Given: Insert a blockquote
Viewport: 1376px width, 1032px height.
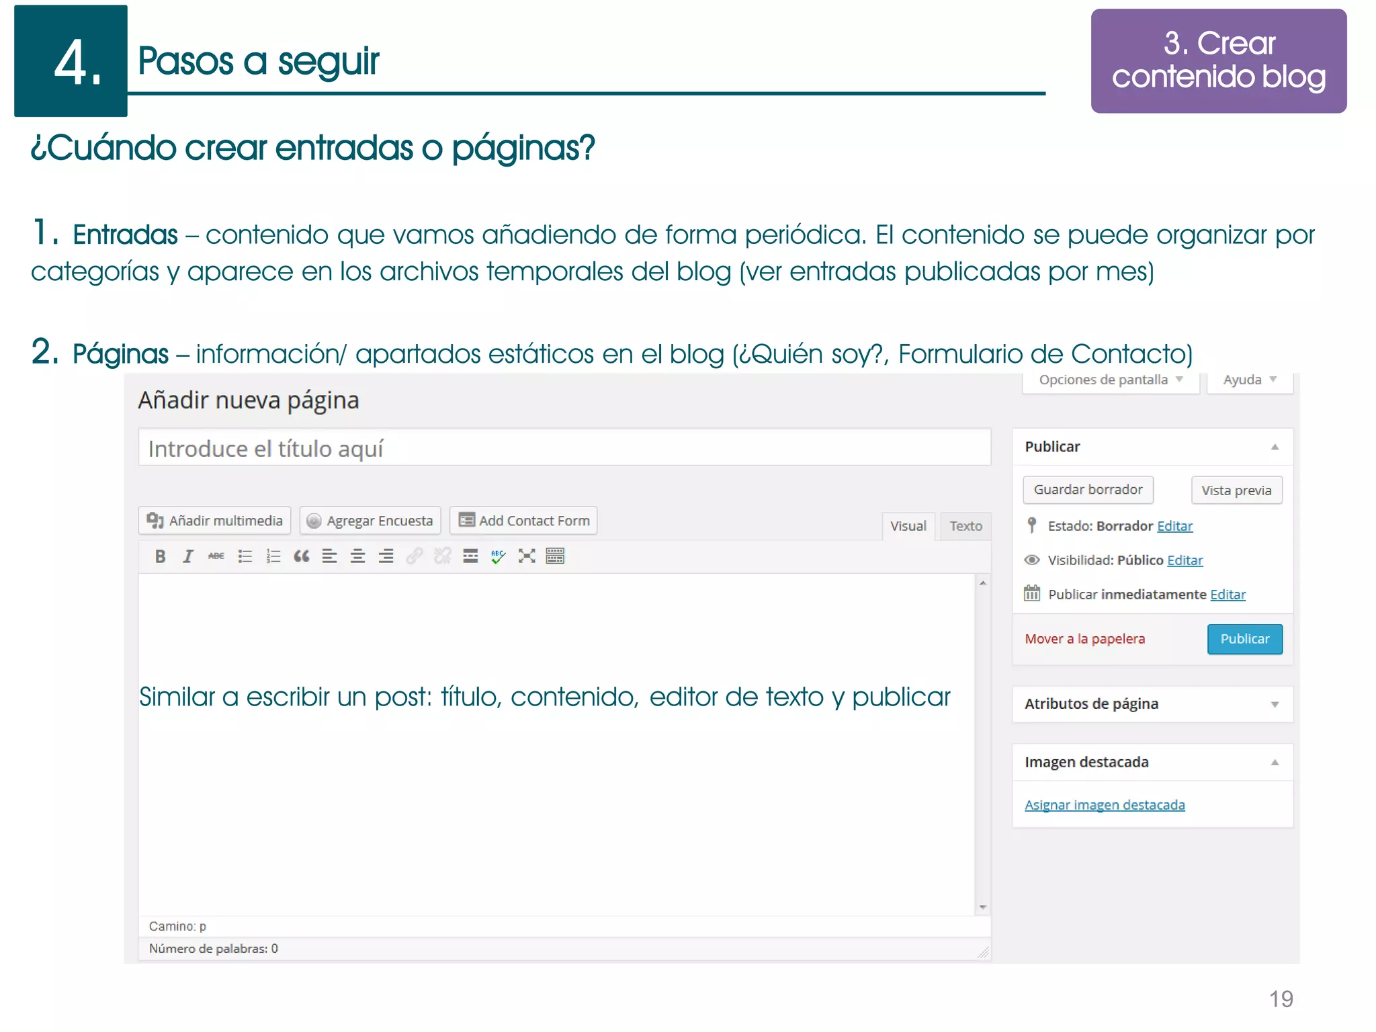Looking at the screenshot, I should [x=301, y=556].
